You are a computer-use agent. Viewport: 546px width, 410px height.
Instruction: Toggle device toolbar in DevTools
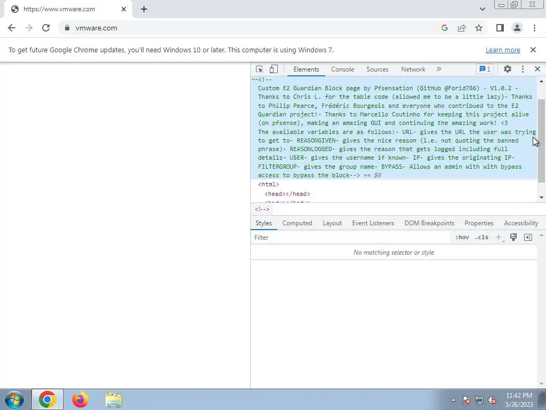274,69
